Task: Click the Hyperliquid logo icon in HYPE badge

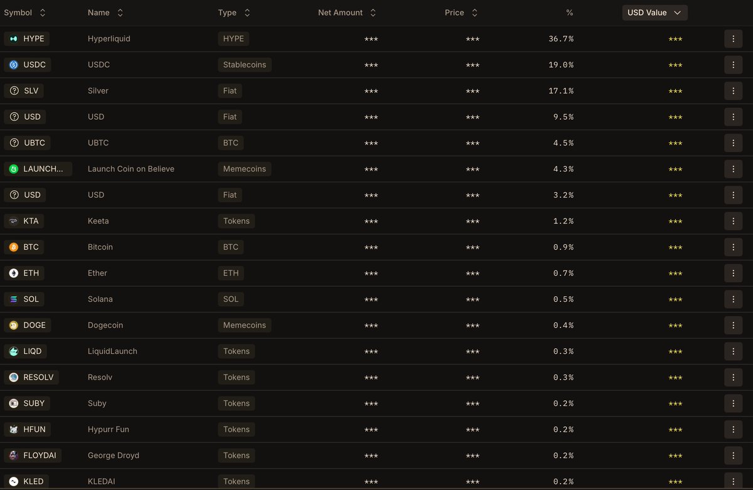Action: [x=14, y=39]
